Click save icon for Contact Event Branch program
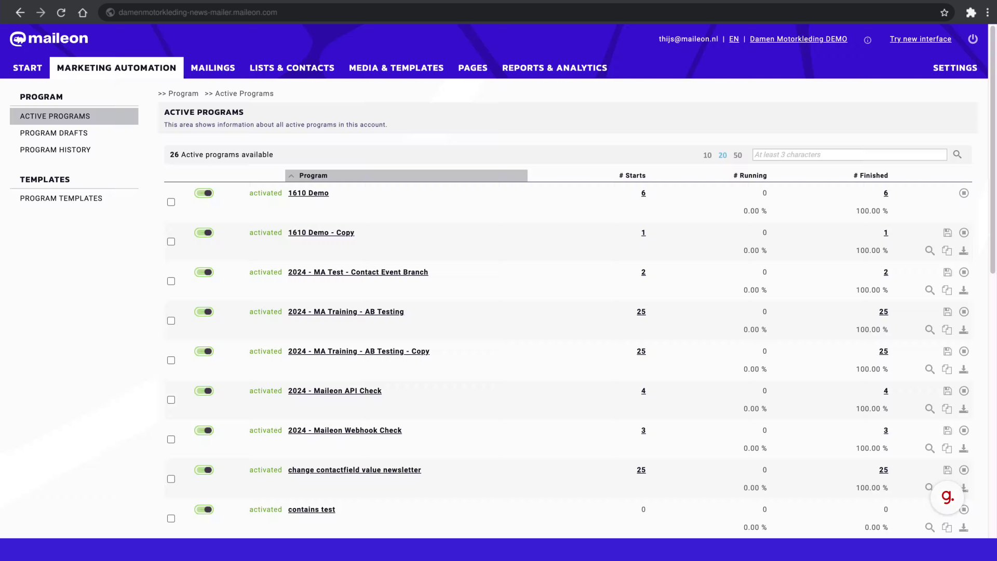Screen dimensions: 997x561 (947, 272)
